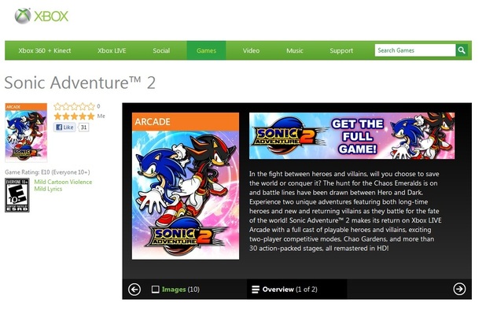Click the empty average rating stars

[x=74, y=106]
